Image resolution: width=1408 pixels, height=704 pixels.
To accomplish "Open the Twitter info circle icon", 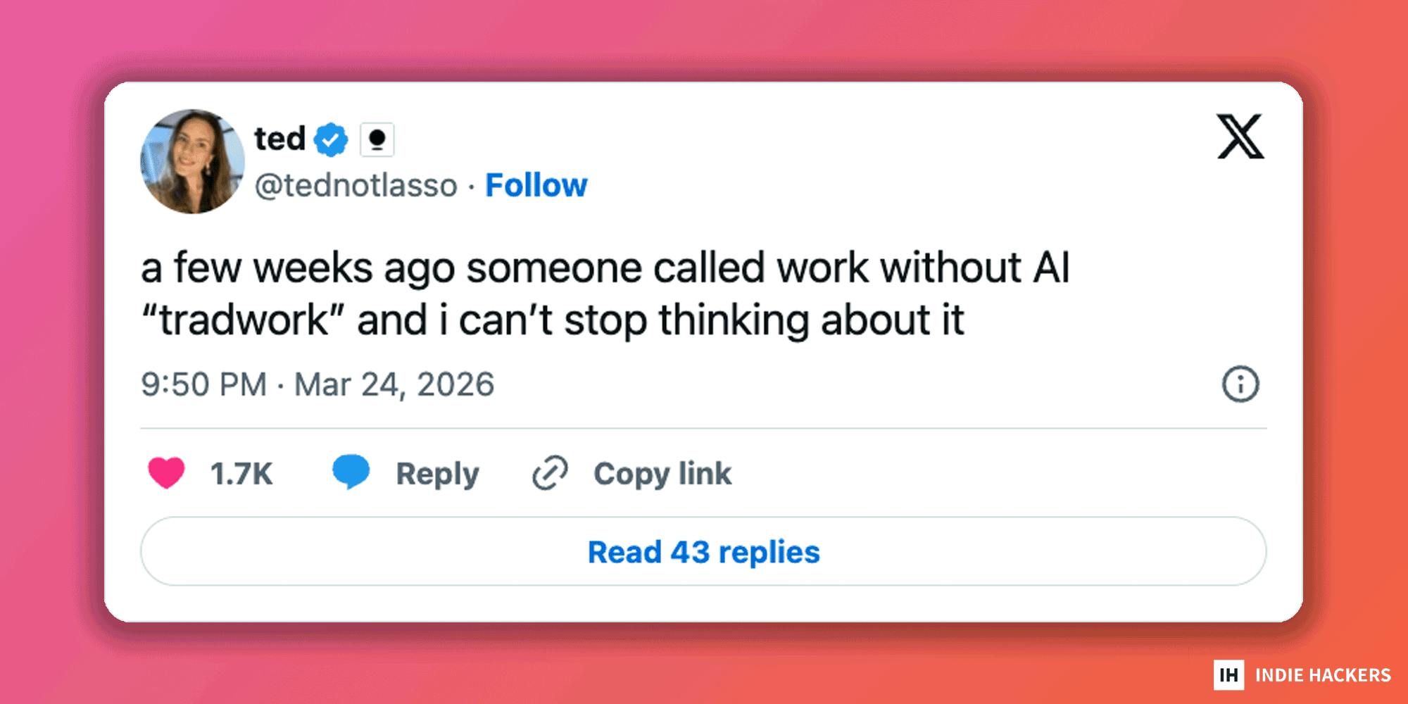I will (x=1240, y=384).
